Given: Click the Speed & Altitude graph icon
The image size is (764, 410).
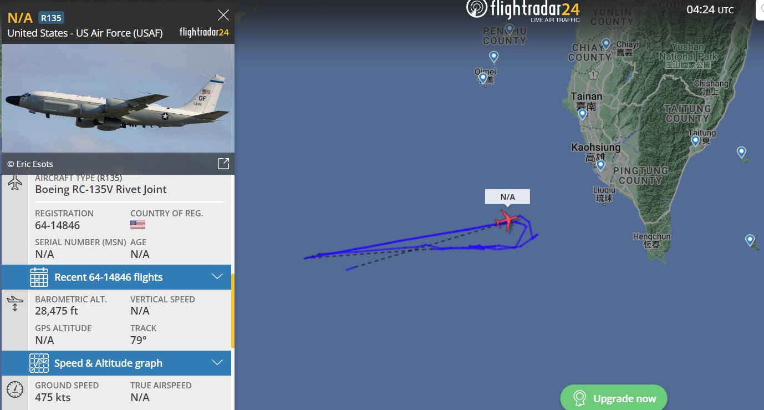Looking at the screenshot, I should (x=39, y=363).
